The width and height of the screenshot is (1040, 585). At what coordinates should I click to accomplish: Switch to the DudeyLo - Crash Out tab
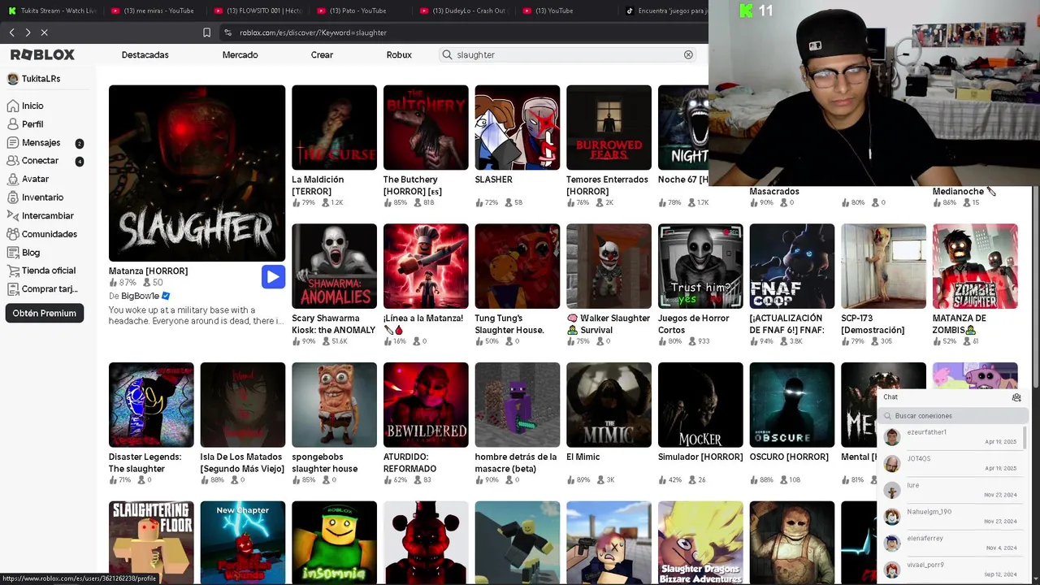(x=463, y=11)
